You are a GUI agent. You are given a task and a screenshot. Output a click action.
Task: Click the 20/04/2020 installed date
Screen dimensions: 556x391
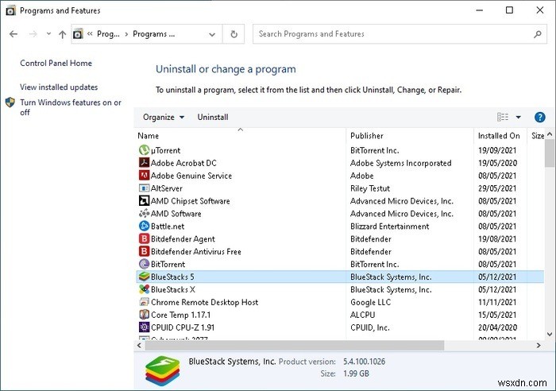(x=497, y=327)
